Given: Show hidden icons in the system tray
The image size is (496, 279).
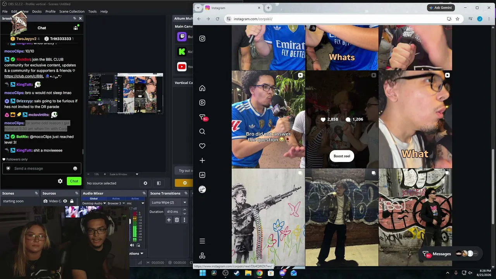Looking at the screenshot, I should [447, 273].
